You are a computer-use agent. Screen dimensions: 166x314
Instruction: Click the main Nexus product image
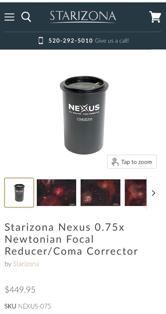(x=84, y=115)
